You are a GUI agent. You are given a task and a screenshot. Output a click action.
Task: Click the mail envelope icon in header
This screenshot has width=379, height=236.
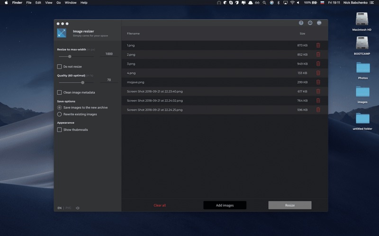pos(310,23)
